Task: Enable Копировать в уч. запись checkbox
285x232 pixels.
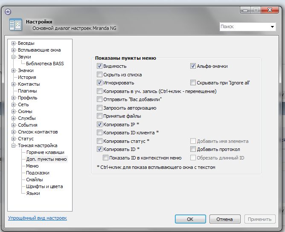Action: point(99,91)
